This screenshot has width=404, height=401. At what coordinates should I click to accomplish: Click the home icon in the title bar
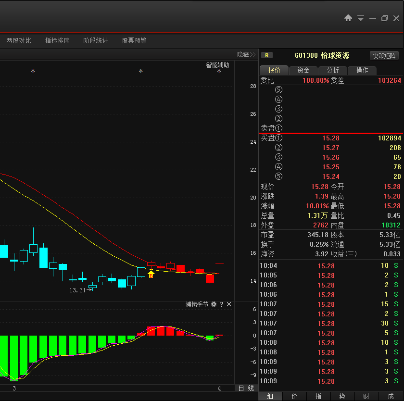tap(348, 18)
